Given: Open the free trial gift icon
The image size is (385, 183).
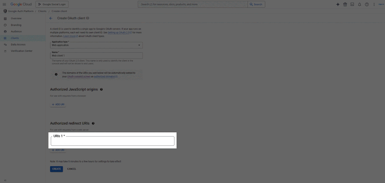Looking at the screenshot, I should click(x=345, y=4).
